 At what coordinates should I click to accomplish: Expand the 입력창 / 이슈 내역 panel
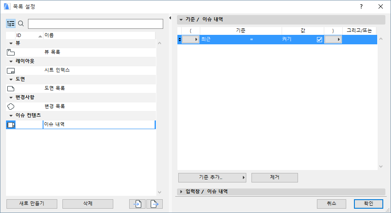click(x=181, y=191)
